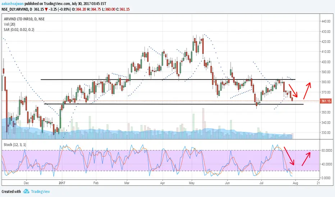Click the 400.00 price axis label
Viewport: 335px width, 197px height.
(326, 62)
